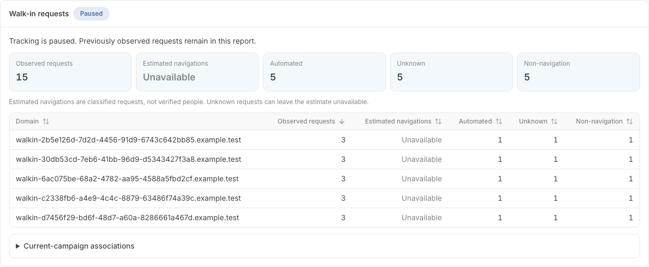Sort by Domain using its sort arrows icon

(46, 121)
